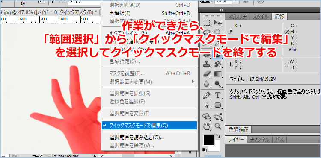Select the Move tool

(218, 23)
